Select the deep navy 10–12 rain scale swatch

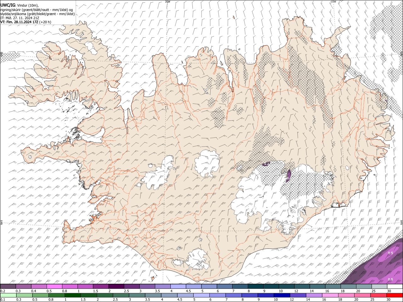coord(282,295)
